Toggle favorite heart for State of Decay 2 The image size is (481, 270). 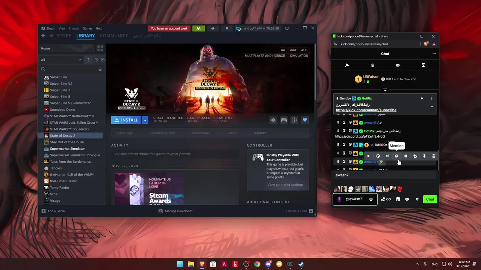[x=305, y=120]
